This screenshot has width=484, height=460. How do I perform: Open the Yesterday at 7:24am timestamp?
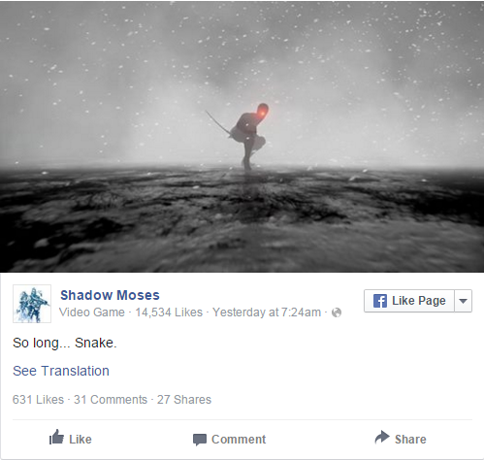(x=267, y=312)
